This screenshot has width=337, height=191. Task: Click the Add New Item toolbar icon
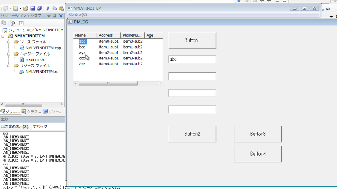click(x=15, y=9)
